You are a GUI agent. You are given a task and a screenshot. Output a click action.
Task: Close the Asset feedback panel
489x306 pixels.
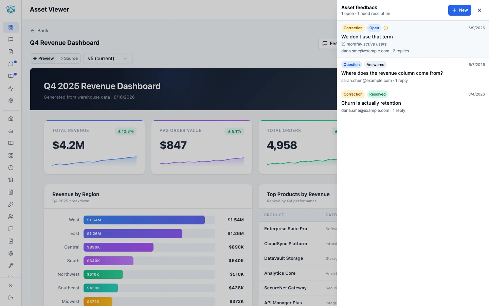click(479, 10)
